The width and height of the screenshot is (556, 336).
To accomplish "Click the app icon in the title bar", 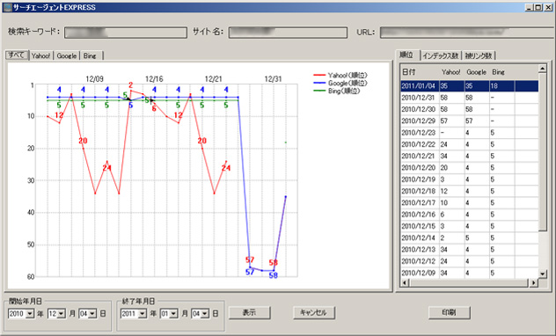I will tap(7, 7).
